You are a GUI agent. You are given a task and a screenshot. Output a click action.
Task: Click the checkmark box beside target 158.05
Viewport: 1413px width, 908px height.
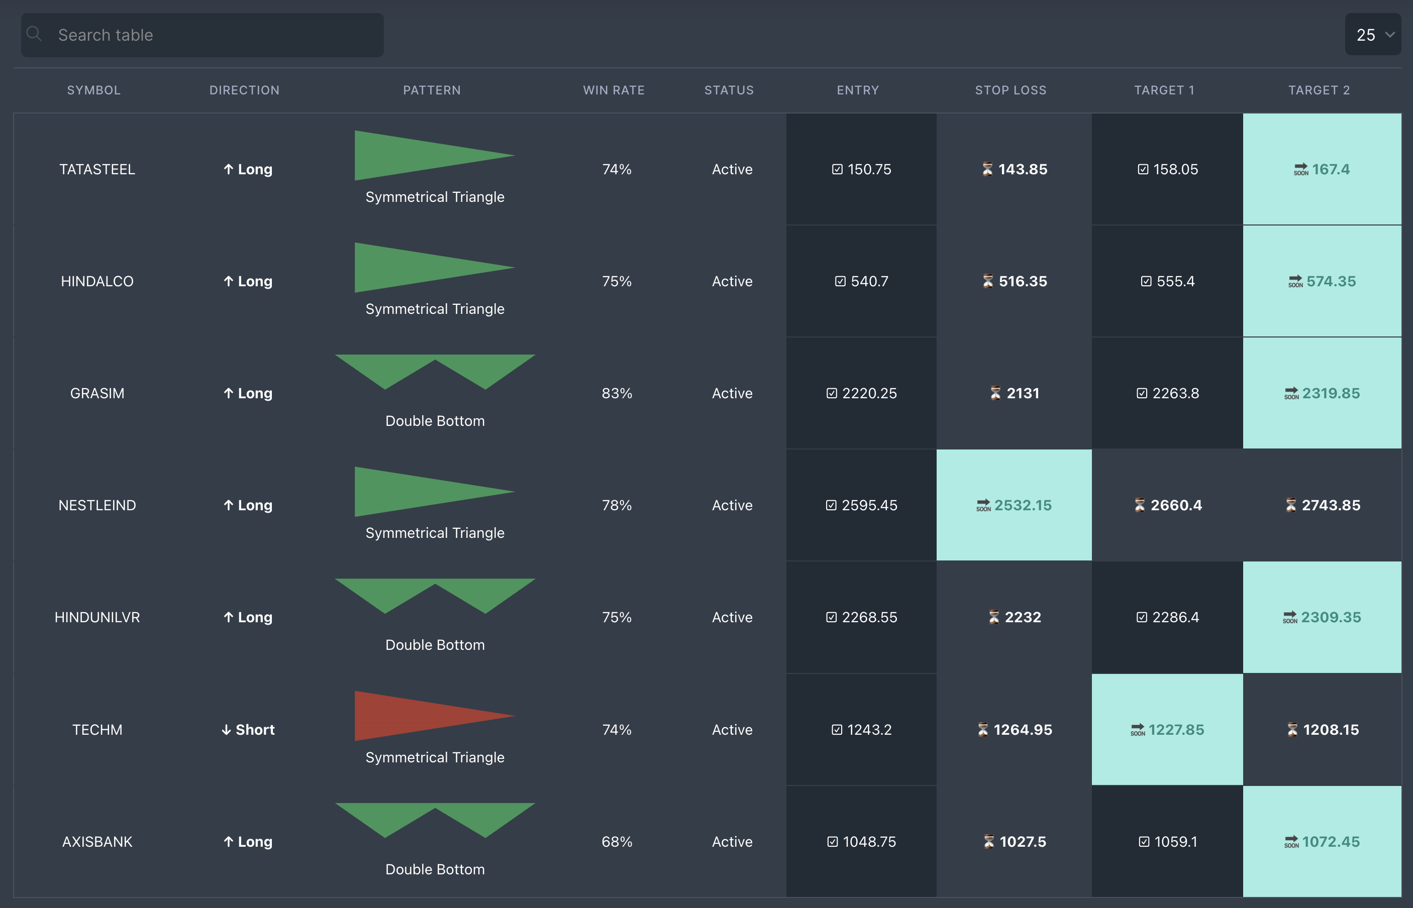tap(1143, 169)
